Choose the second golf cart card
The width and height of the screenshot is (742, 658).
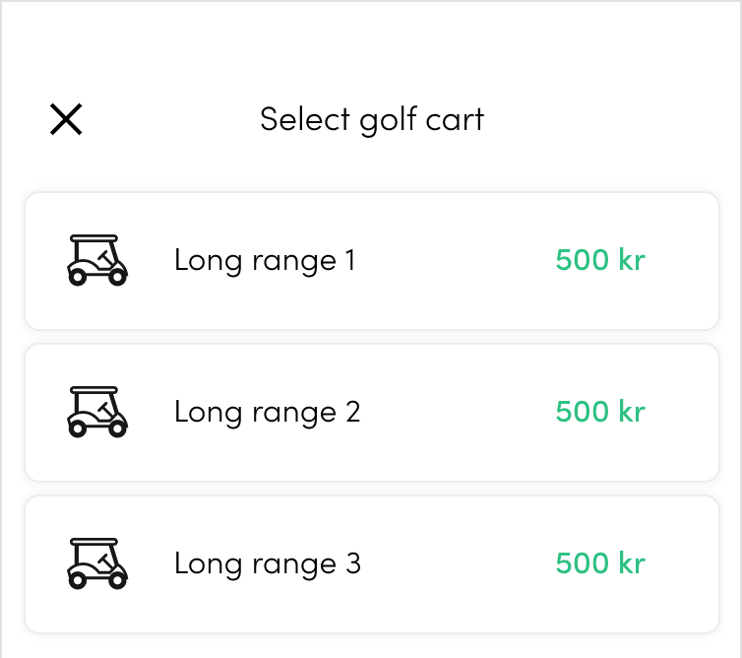pos(372,413)
